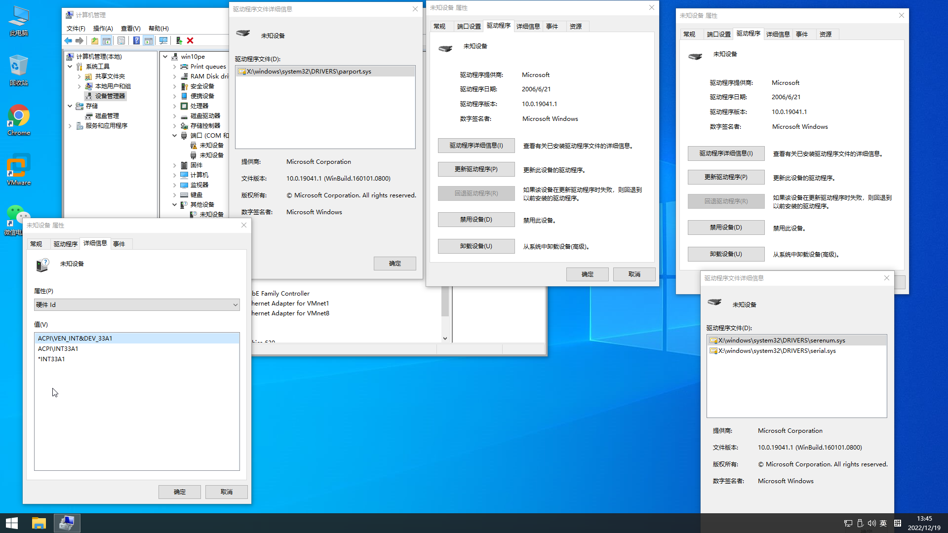Open the 帮助(H) menu

point(158,28)
